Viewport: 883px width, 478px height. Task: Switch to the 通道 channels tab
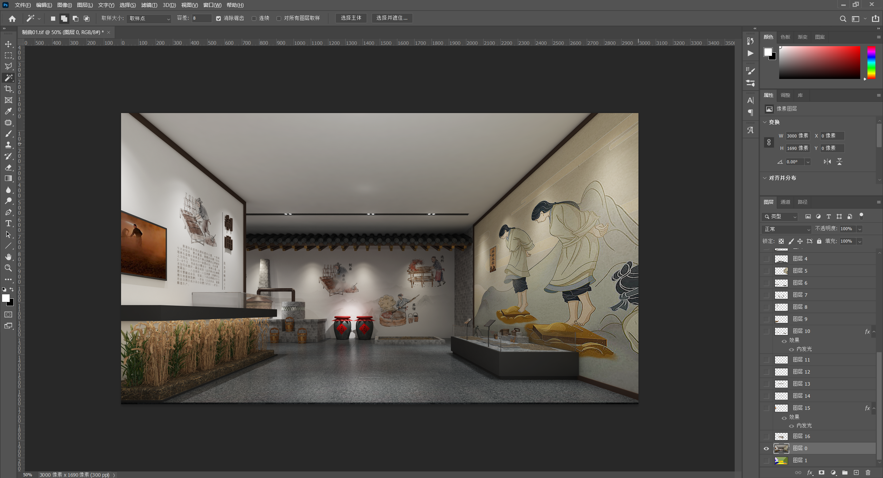(785, 202)
